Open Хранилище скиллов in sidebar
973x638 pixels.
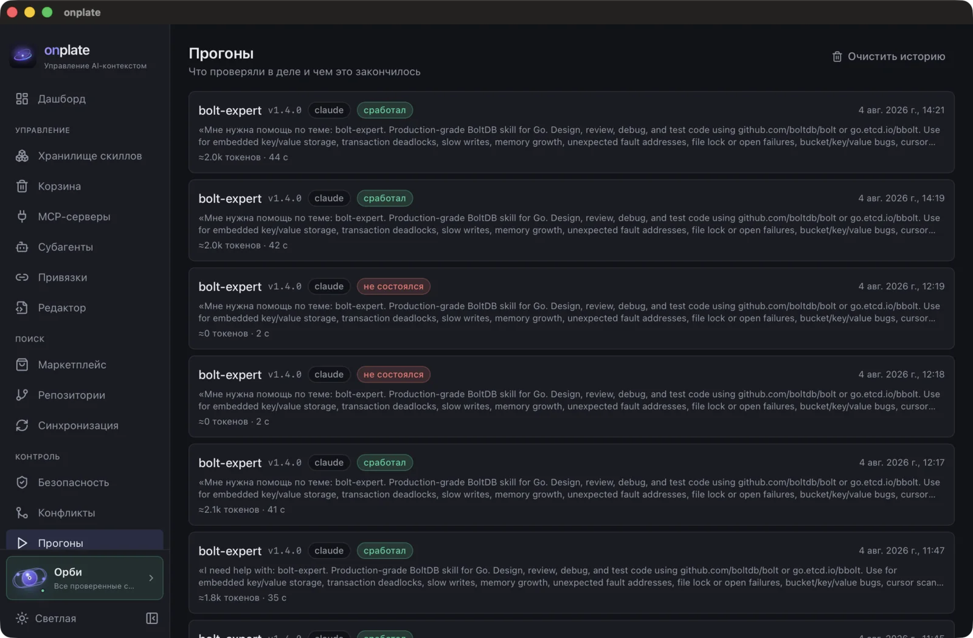(x=85, y=156)
